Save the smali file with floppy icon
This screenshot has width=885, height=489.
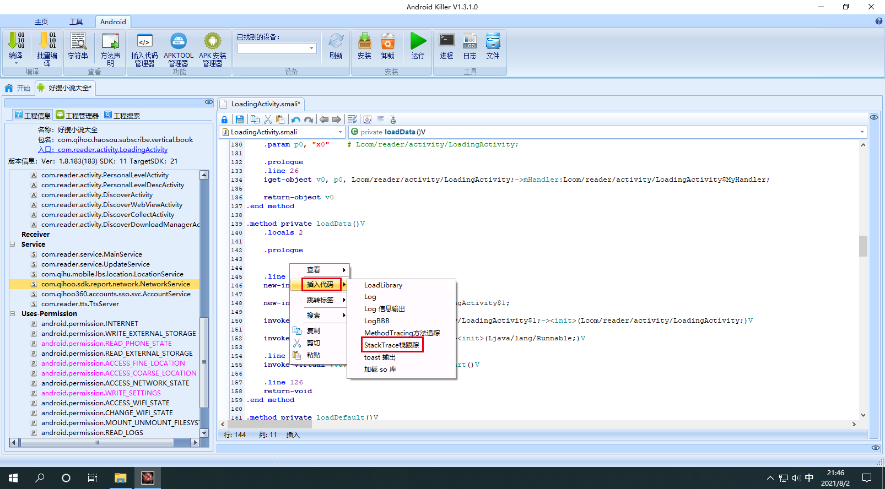click(x=240, y=119)
